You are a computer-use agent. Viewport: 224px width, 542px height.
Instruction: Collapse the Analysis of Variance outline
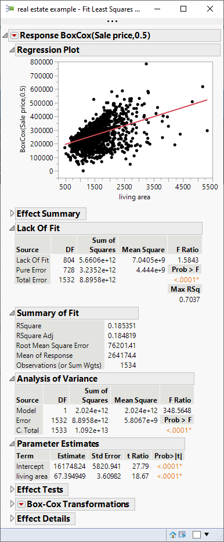tap(12, 379)
